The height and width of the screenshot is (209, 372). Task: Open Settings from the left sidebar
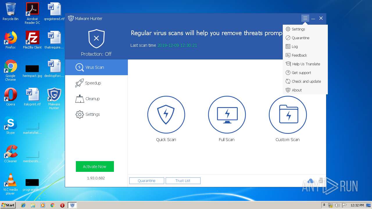point(96,114)
